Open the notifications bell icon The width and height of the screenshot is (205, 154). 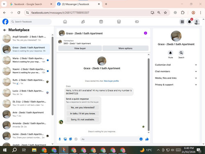click(189, 22)
